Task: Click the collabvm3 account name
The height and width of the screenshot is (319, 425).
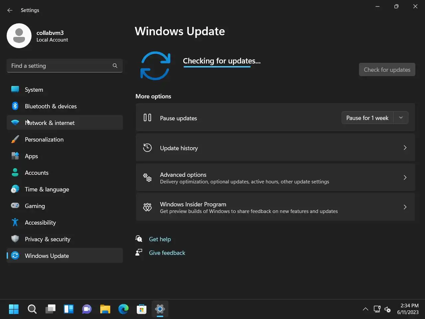Action: [x=50, y=33]
